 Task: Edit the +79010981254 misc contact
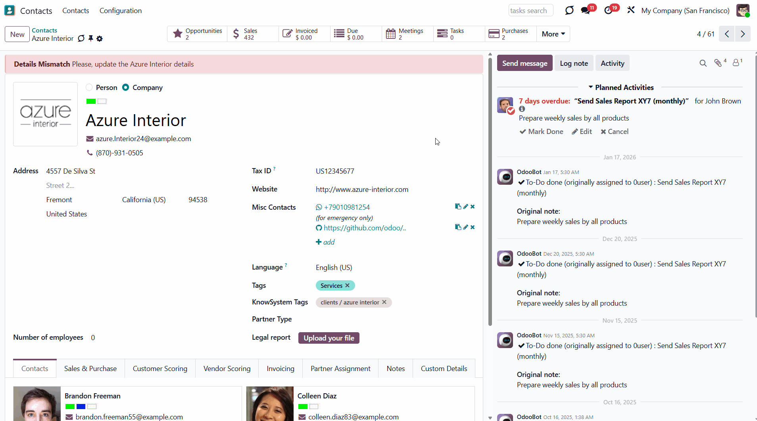(x=466, y=207)
